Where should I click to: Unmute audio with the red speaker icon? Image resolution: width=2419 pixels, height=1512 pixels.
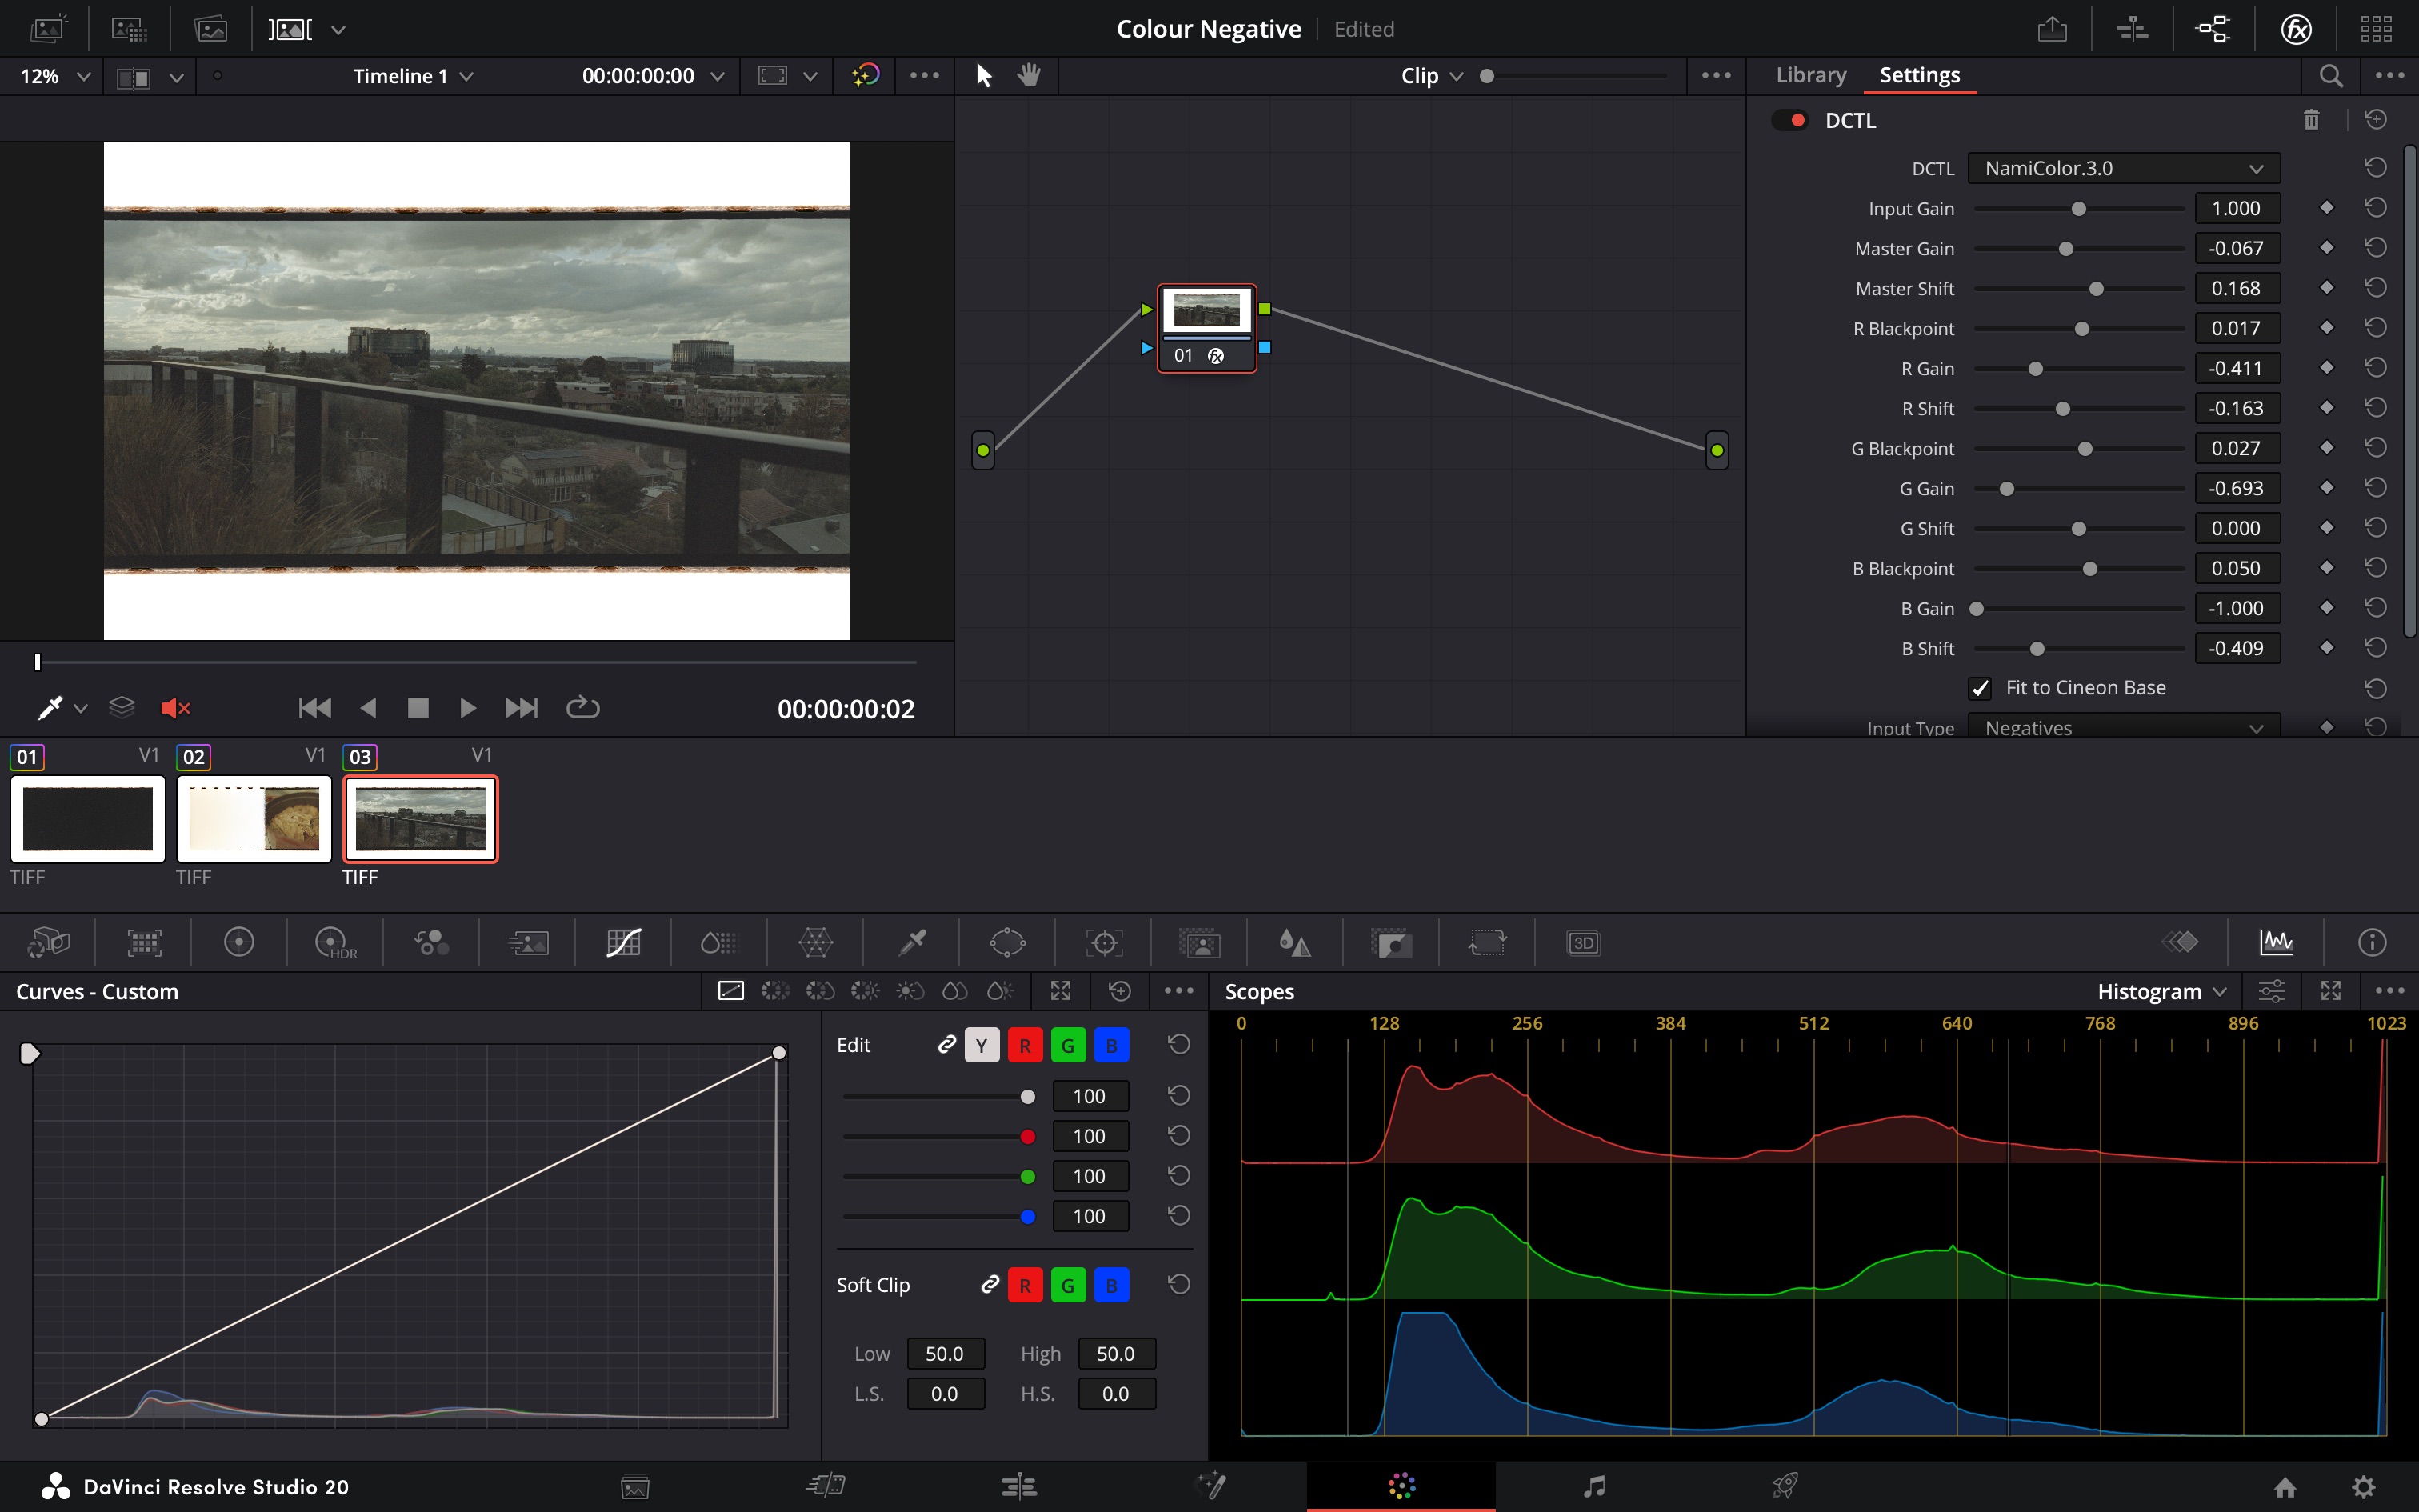[x=175, y=708]
